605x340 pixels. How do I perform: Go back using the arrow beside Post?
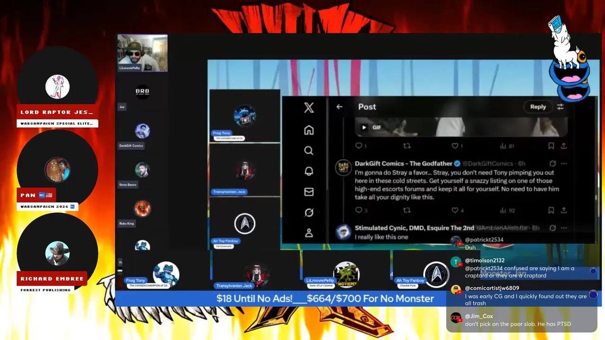coord(339,107)
